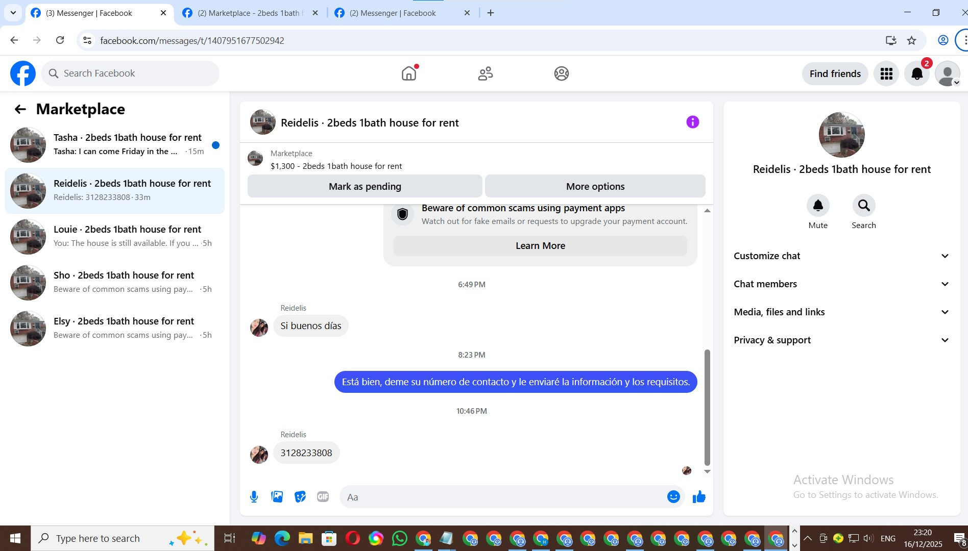Open Facebook home via the logo
Image resolution: width=968 pixels, height=551 pixels.
pyautogui.click(x=23, y=73)
